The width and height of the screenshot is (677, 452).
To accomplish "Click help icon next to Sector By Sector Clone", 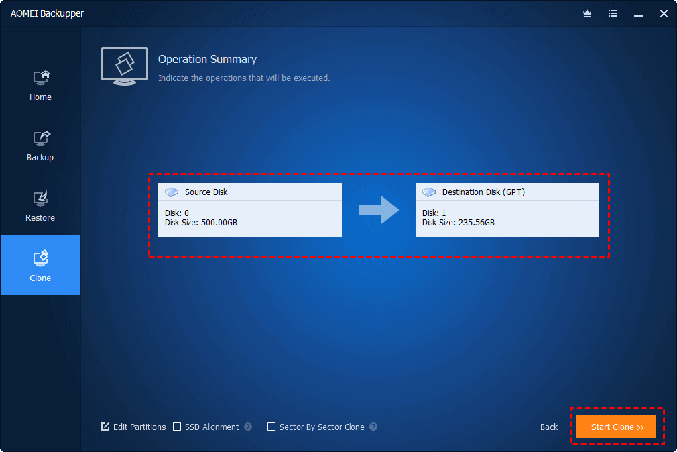I will (373, 427).
